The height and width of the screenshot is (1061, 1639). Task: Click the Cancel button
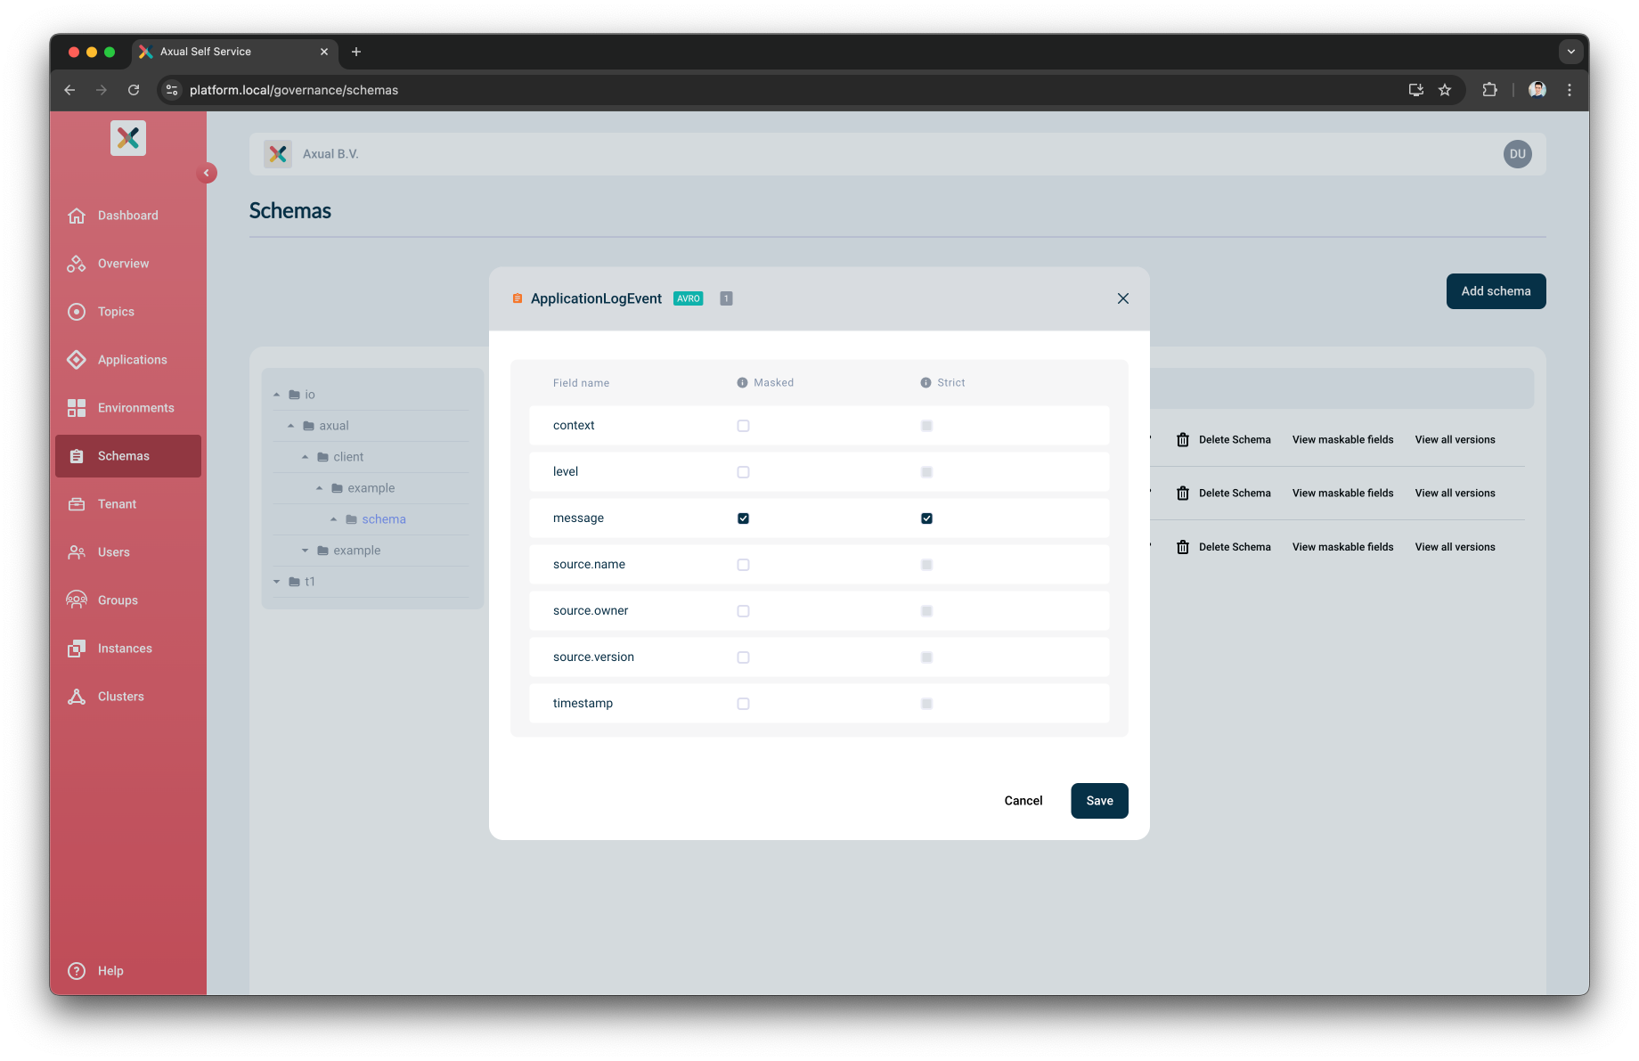(x=1023, y=801)
